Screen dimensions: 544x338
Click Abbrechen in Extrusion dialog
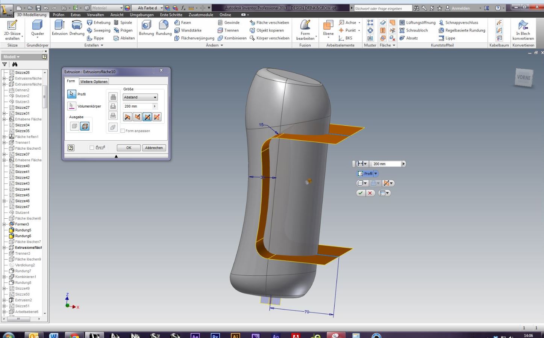pyautogui.click(x=154, y=148)
